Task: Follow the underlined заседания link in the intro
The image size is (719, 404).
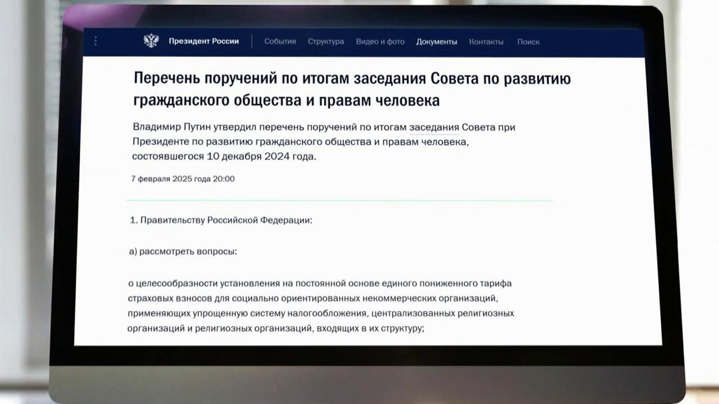Action: point(434,127)
